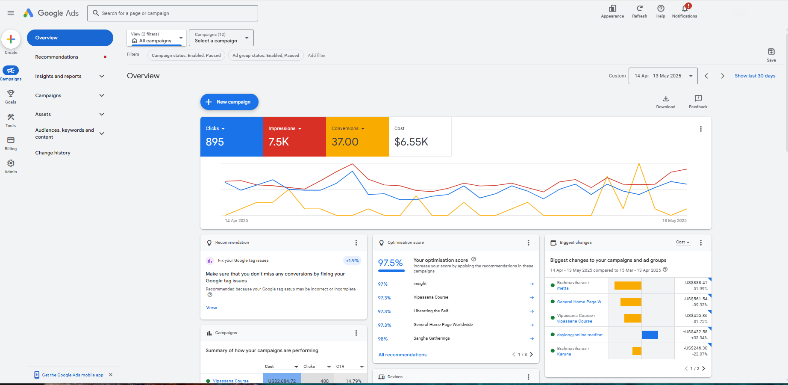Screen dimensions: 788x385
Task: Open the Admin sidebar section
Action: [x=11, y=166]
